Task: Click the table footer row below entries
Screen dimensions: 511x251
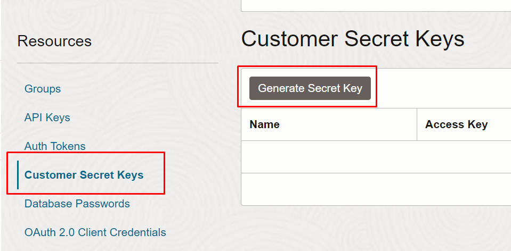Action: (376, 189)
